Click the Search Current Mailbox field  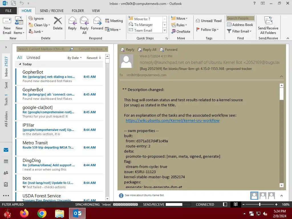point(43,49)
